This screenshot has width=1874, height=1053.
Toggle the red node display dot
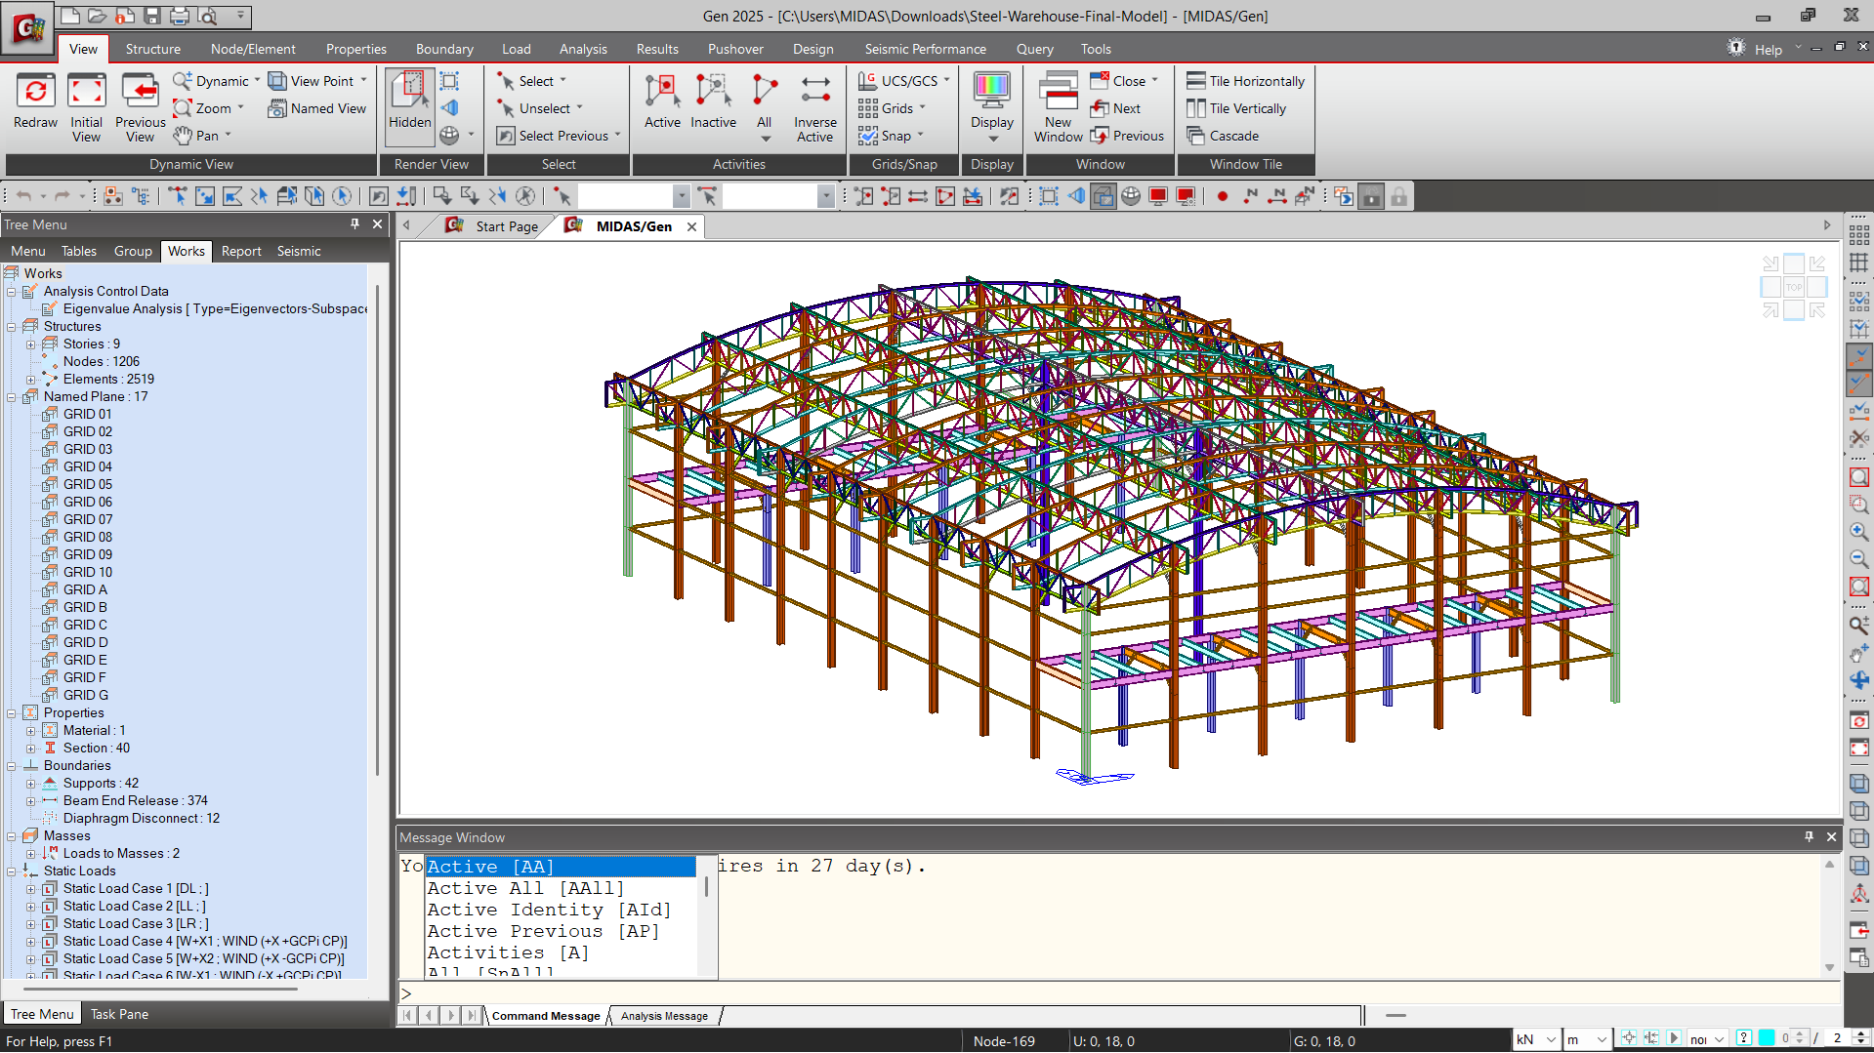click(x=1223, y=196)
